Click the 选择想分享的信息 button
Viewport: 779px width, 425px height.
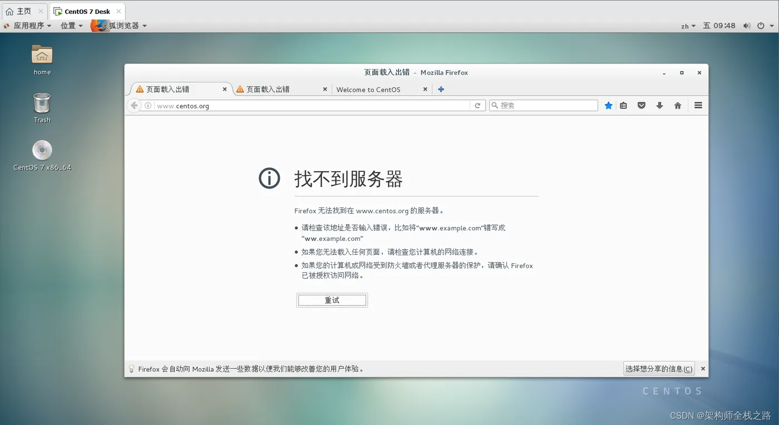click(x=659, y=369)
